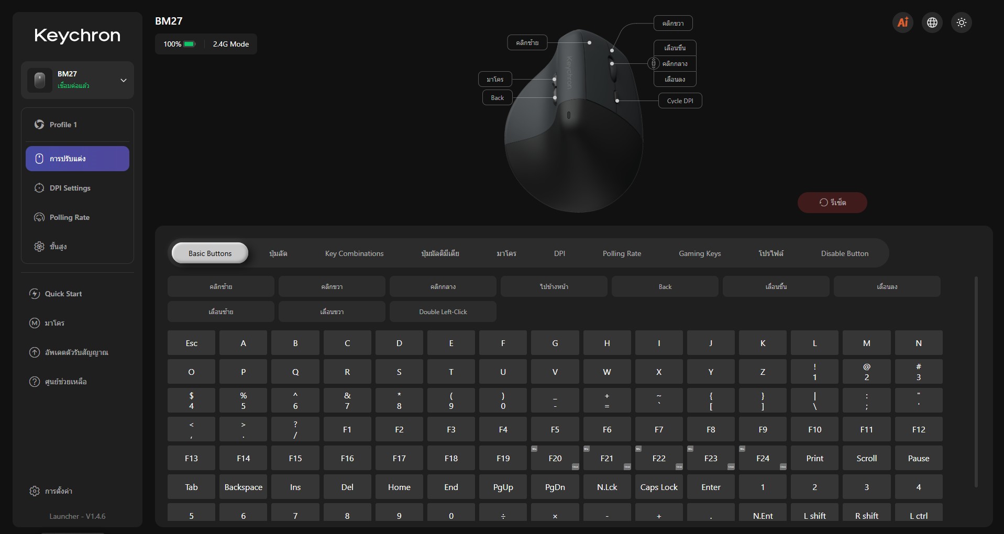Screen dimensions: 1004x534
Task: Click the help center question icon
Action: [x=35, y=382]
